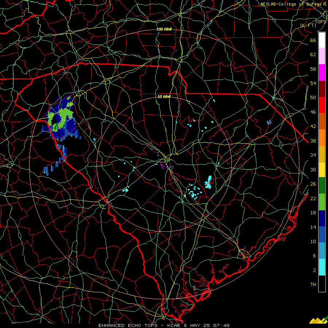Screen dimensions: 328x328
Task: Click the light blue legend swatch
Action: 322,251
